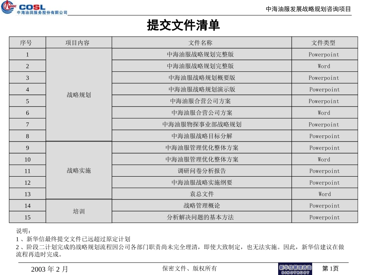Viewport: 367px width, 275px height.
Task: Click sequence number 13 cell
Action: point(27,194)
